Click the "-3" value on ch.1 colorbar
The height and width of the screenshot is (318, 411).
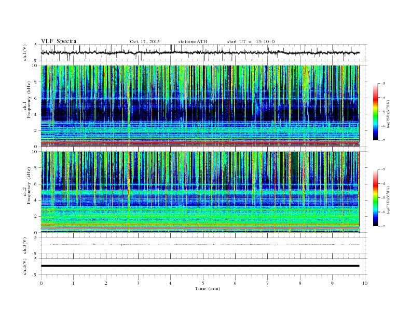pos(382,84)
